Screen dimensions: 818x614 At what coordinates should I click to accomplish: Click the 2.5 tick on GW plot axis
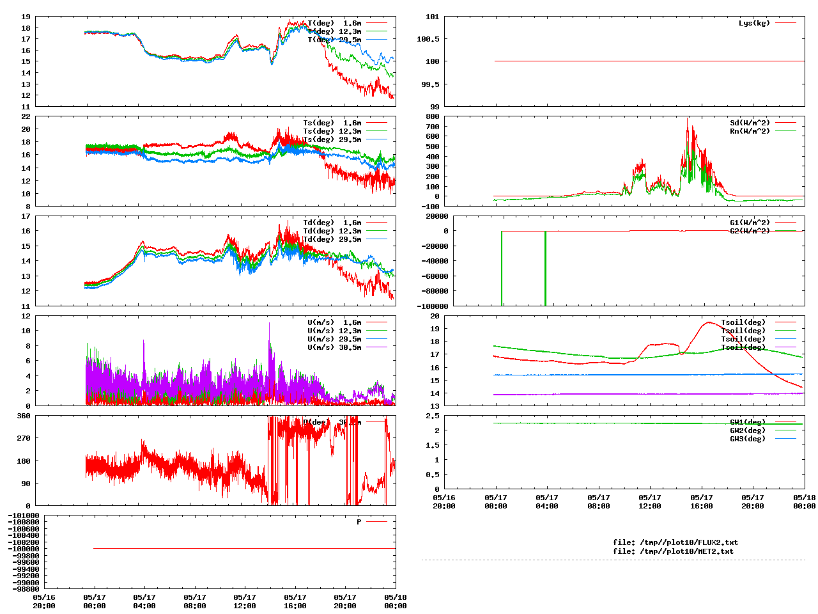click(x=433, y=416)
